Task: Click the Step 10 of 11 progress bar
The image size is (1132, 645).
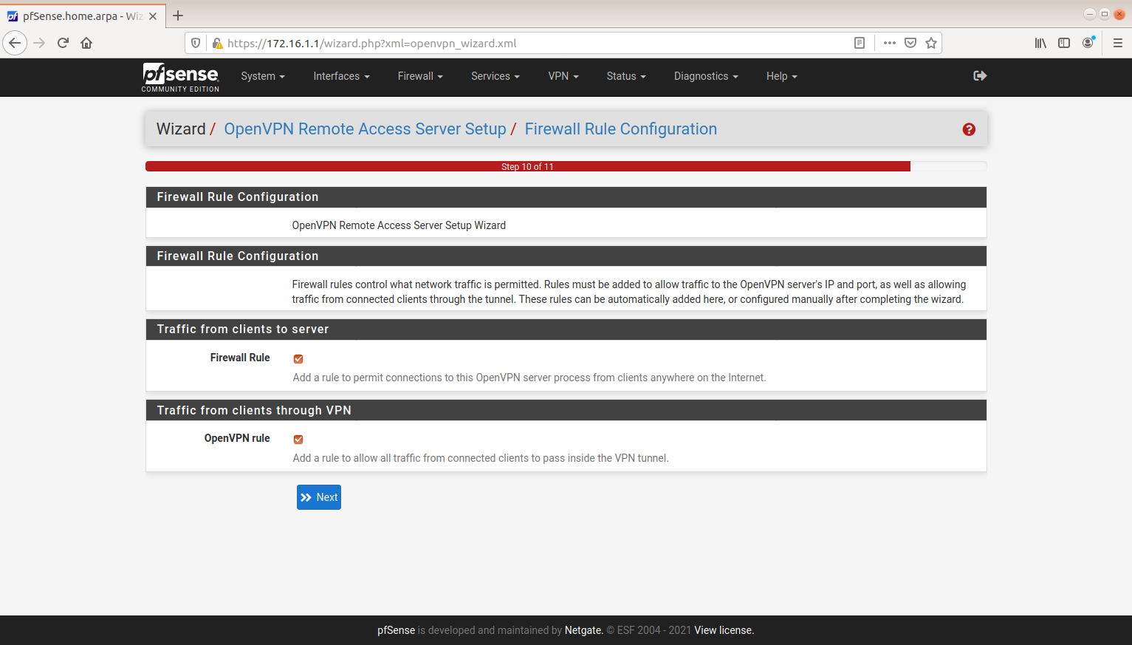Action: (x=528, y=166)
